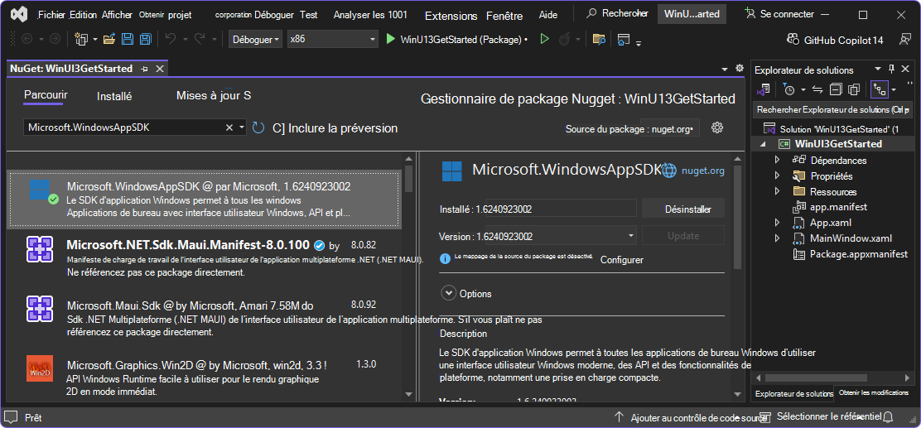Expand the App.xaml tree node
This screenshot has width=921, height=428.
click(778, 223)
